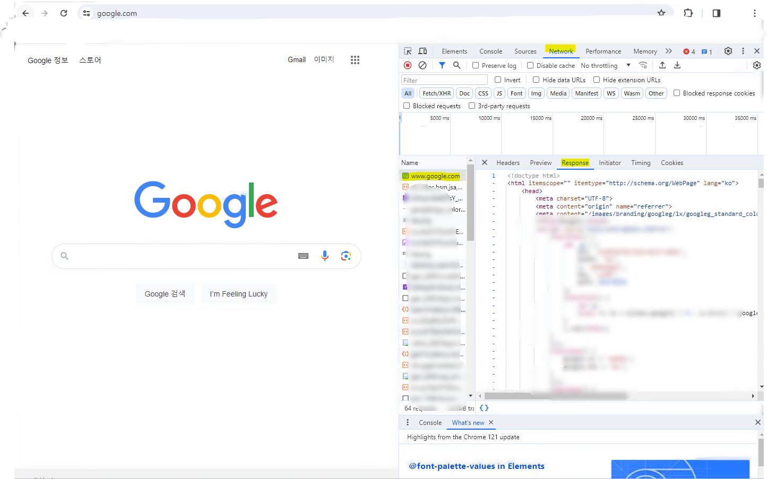Open site information icon in address bar
This screenshot has width=767, height=479.
tap(87, 13)
